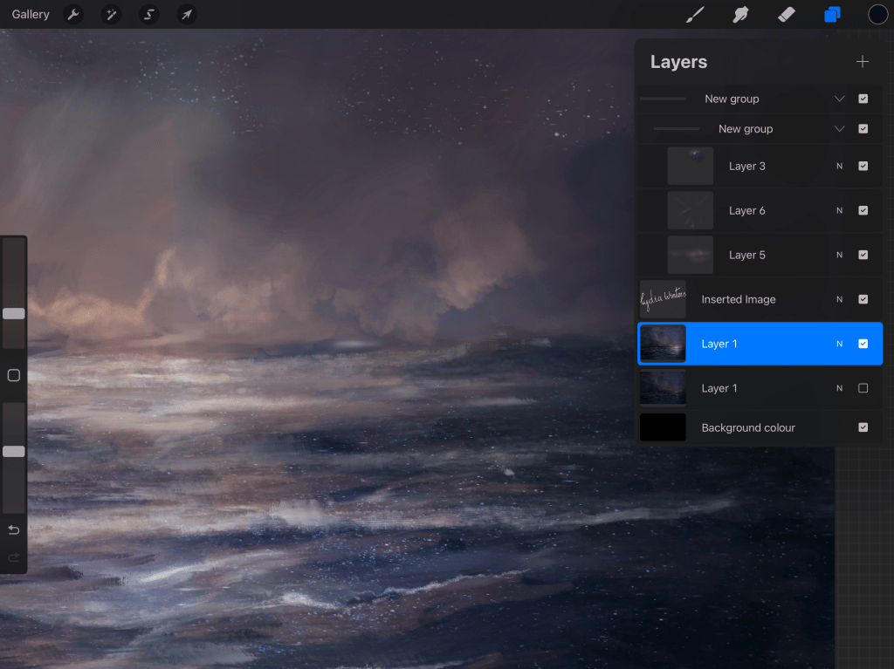Open the Actions wrench menu
This screenshot has height=669, width=894.
point(73,15)
